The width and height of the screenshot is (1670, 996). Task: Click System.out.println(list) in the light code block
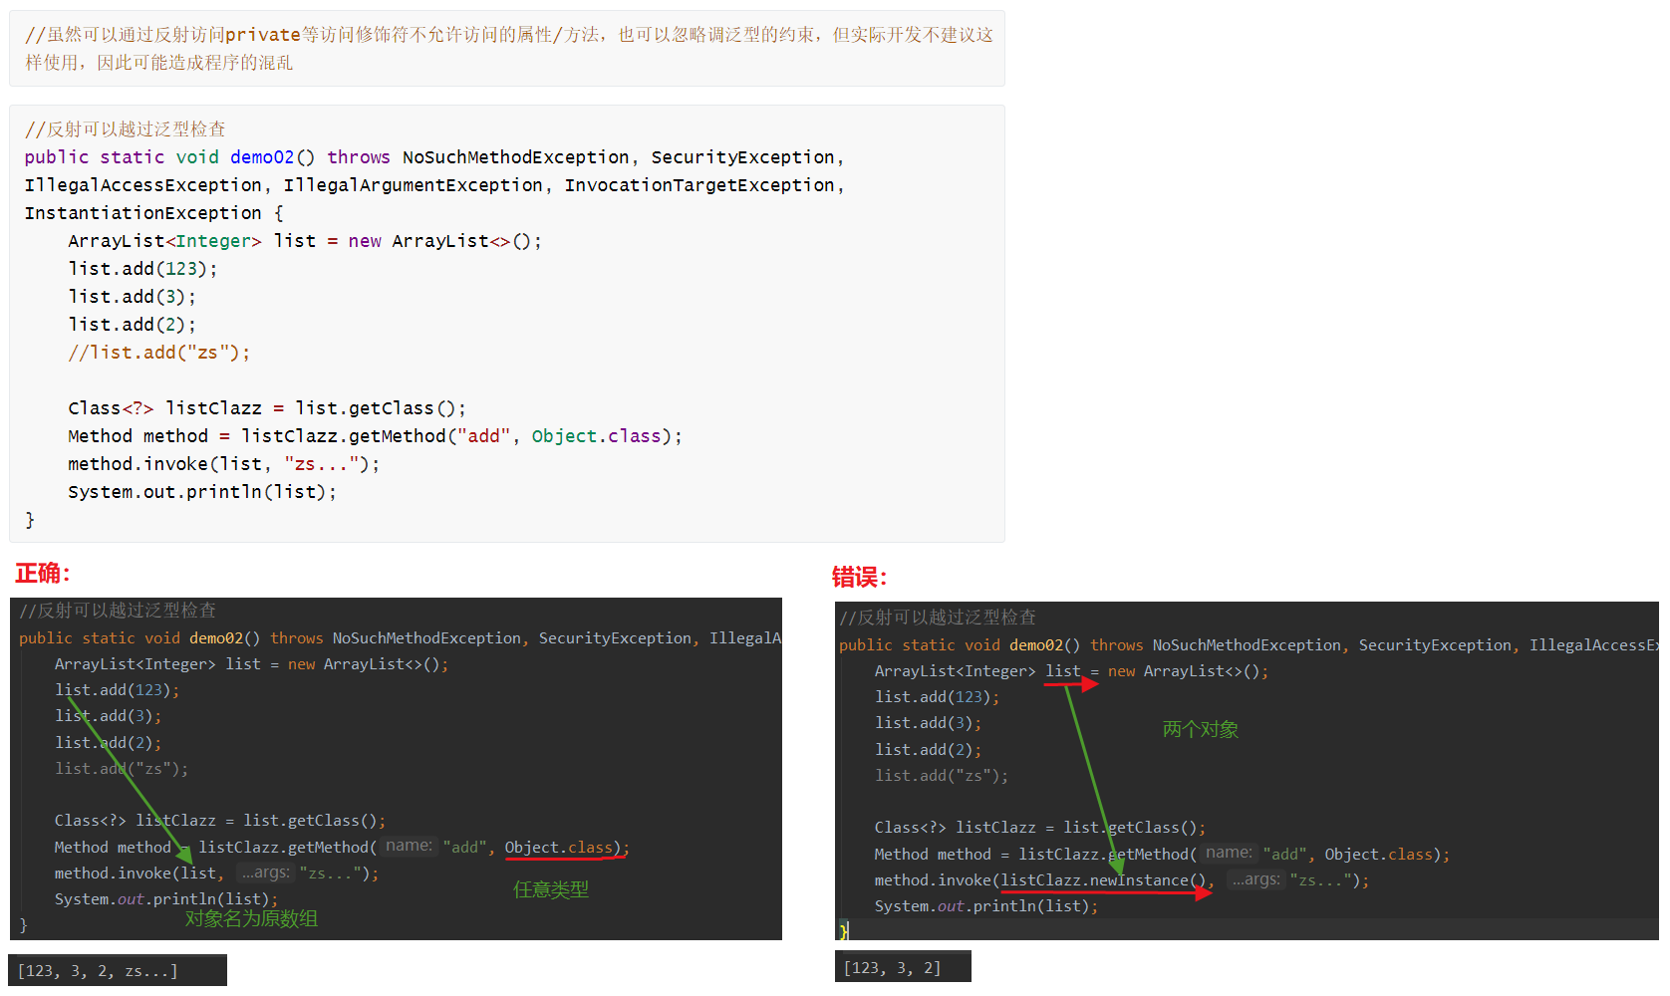(201, 492)
